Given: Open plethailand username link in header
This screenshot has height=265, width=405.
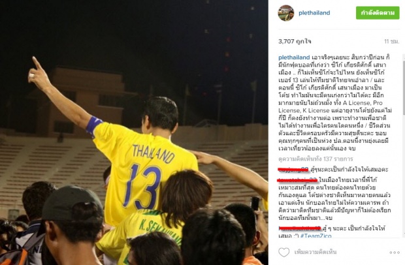Looking at the screenshot, I should click(x=314, y=13).
